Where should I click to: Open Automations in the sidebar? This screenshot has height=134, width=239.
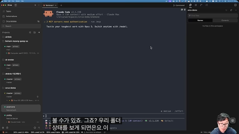pyautogui.click(x=11, y=16)
